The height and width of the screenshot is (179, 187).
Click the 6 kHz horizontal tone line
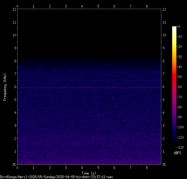click(89, 88)
